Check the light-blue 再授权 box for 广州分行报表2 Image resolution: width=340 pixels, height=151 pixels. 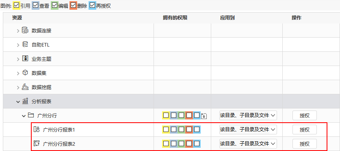pos(197,143)
